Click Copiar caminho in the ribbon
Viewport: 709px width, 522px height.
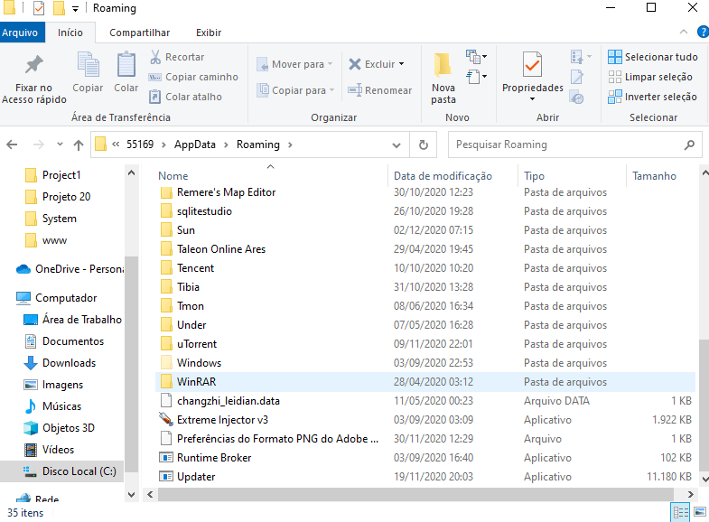click(x=193, y=77)
